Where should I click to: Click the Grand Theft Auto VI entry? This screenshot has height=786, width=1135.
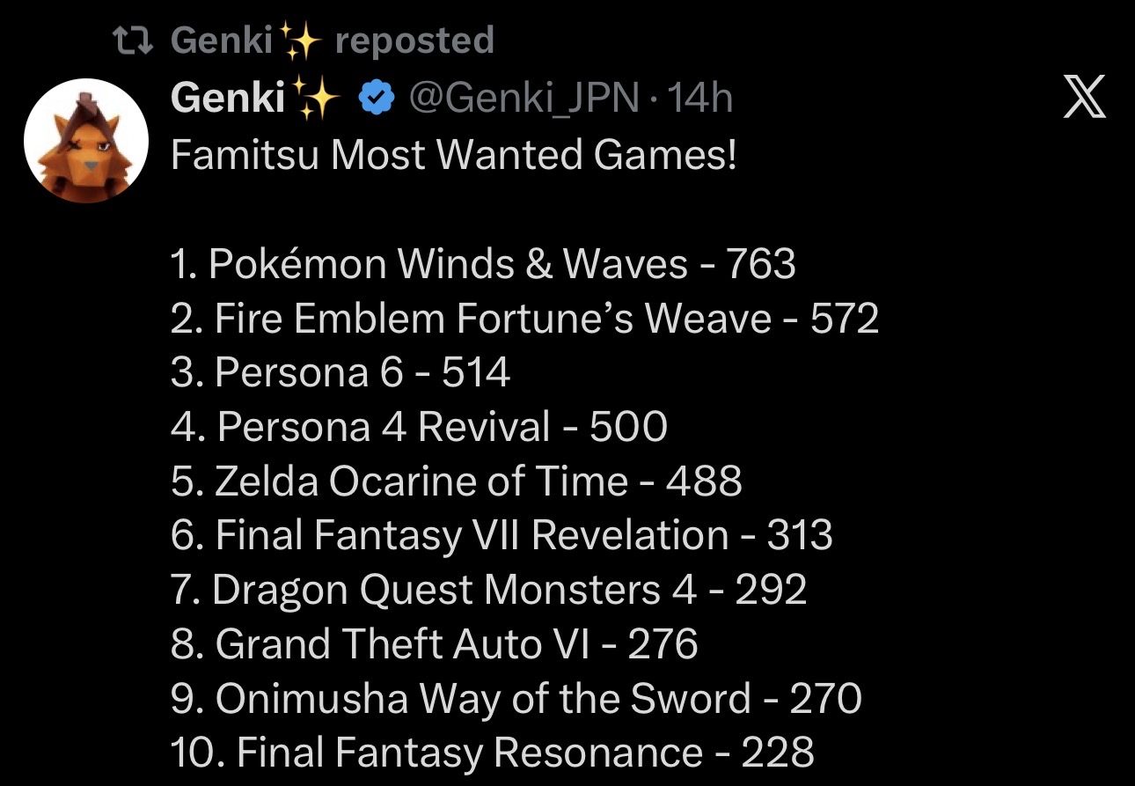click(435, 644)
